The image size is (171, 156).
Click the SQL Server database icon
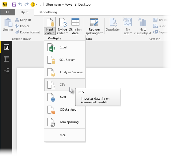click(x=51, y=60)
